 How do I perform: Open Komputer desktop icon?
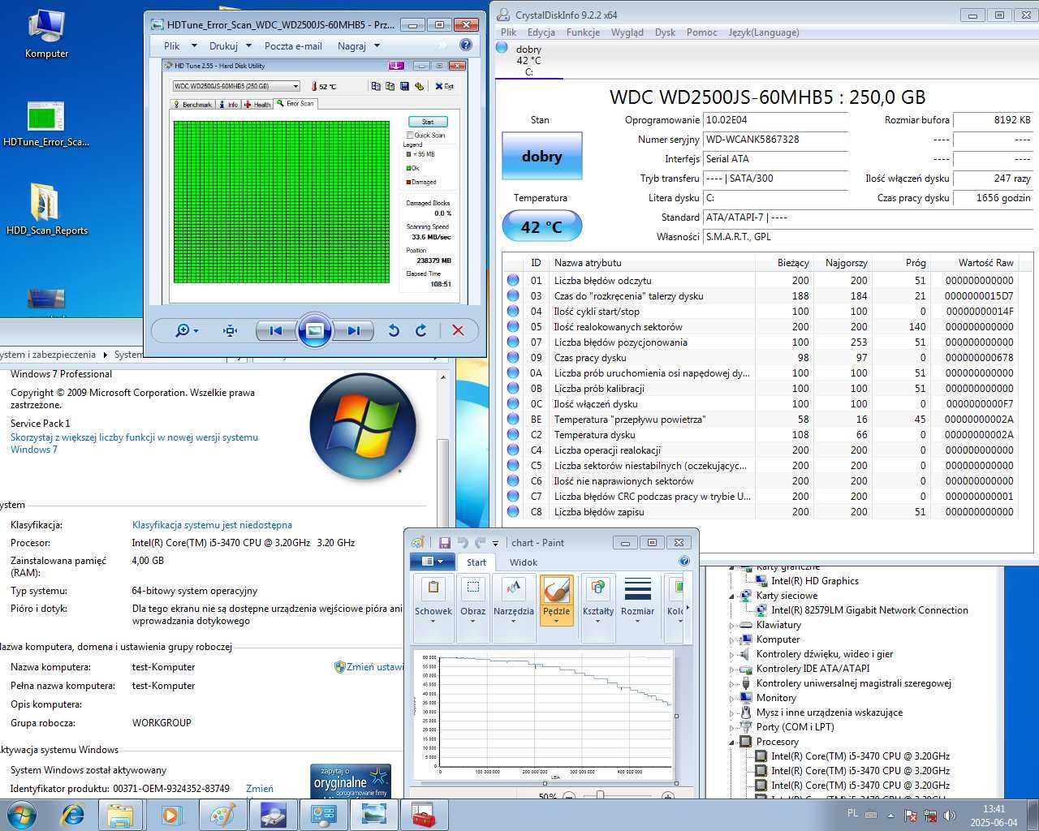point(46,33)
